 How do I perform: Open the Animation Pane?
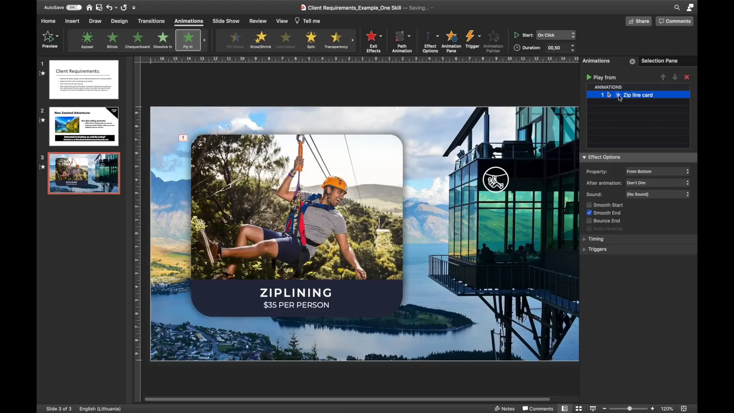[451, 40]
